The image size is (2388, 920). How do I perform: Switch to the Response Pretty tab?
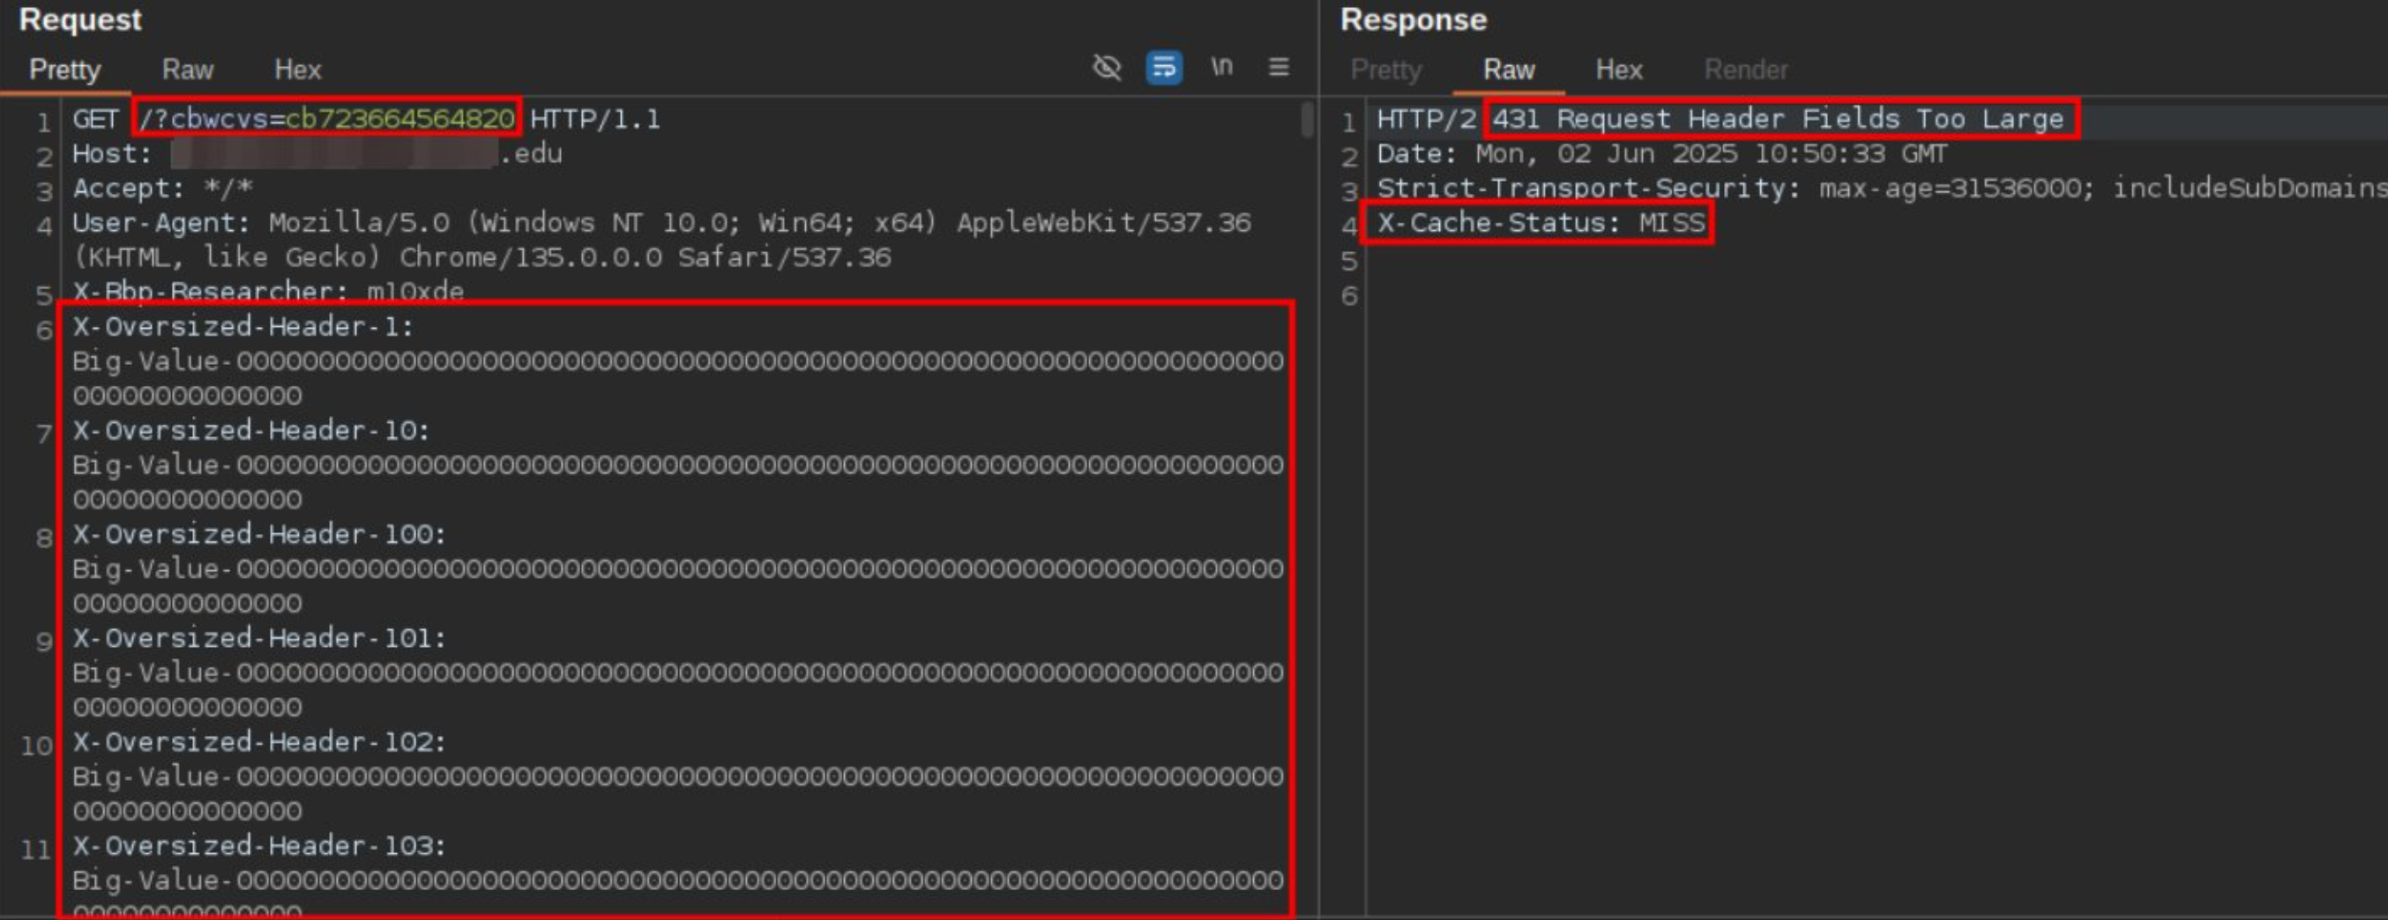(x=1386, y=70)
